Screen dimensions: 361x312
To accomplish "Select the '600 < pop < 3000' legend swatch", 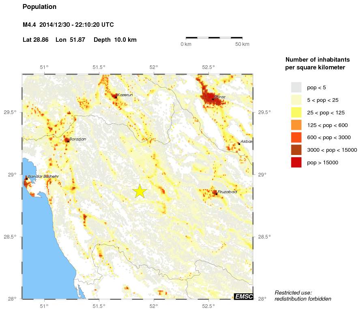I will pos(296,138).
